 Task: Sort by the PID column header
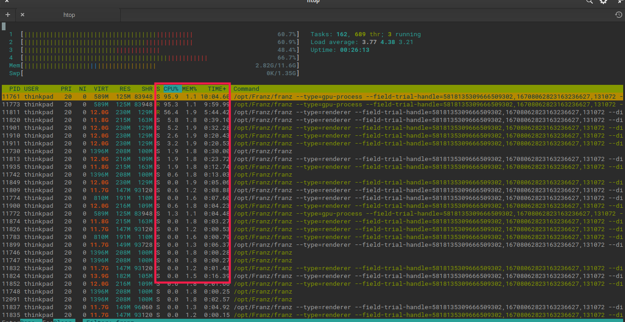click(15, 89)
